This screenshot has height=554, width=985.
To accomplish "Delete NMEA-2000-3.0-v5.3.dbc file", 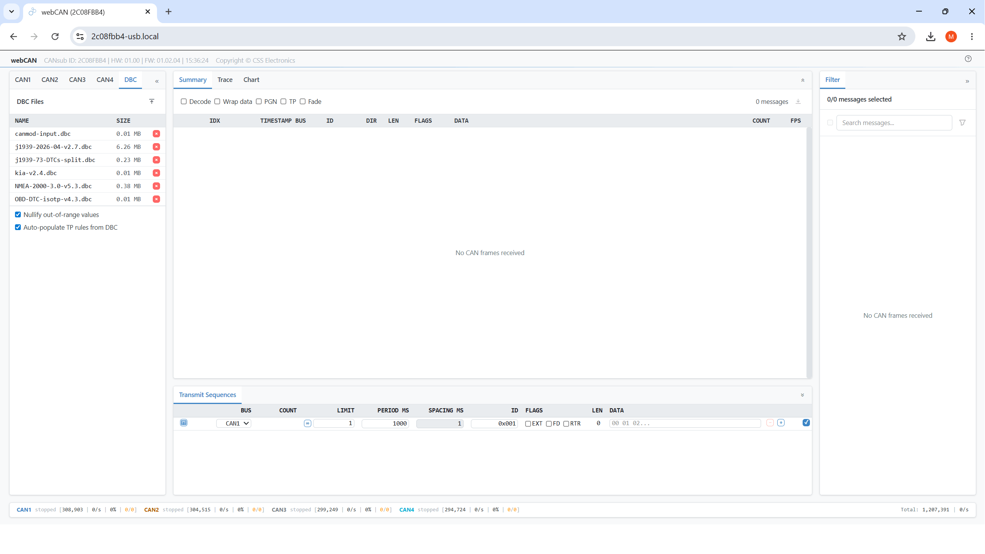I will [x=156, y=186].
